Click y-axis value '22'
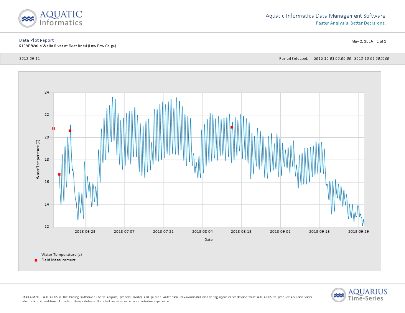This screenshot has height=313, width=405. tap(47, 115)
